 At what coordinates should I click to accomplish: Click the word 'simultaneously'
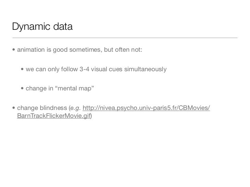click(145, 69)
